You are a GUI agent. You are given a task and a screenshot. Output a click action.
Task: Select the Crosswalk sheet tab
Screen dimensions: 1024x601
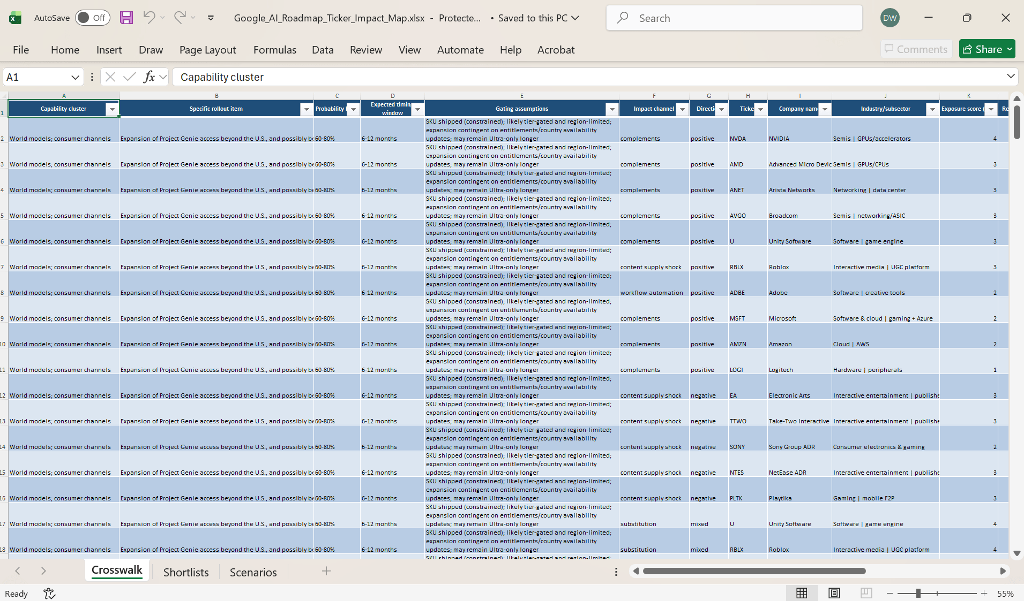(x=117, y=570)
